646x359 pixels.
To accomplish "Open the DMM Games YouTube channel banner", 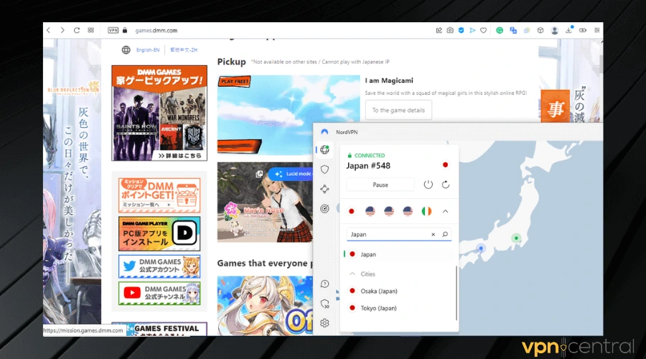I will [x=159, y=293].
